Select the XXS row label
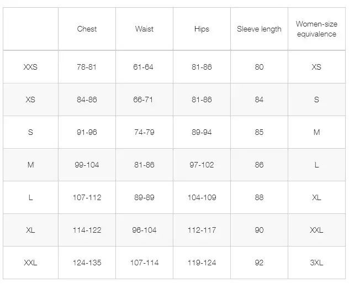The image size is (349, 288). [x=30, y=67]
